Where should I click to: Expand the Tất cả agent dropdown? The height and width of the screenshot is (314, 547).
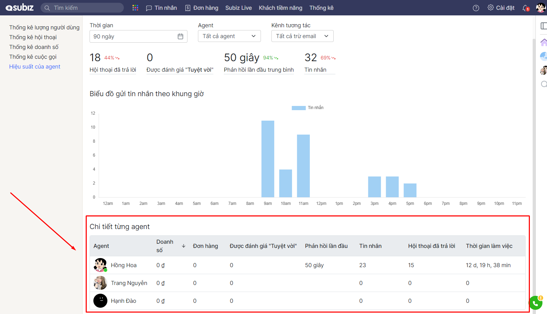[x=229, y=36]
